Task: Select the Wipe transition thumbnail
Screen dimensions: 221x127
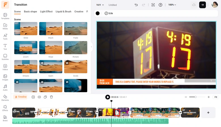Action: click(x=51, y=48)
